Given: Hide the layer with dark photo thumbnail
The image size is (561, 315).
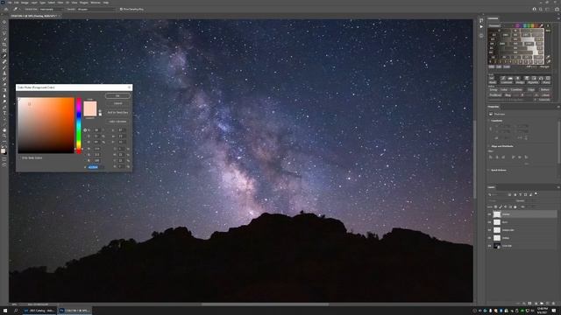Looking at the screenshot, I should (489, 246).
